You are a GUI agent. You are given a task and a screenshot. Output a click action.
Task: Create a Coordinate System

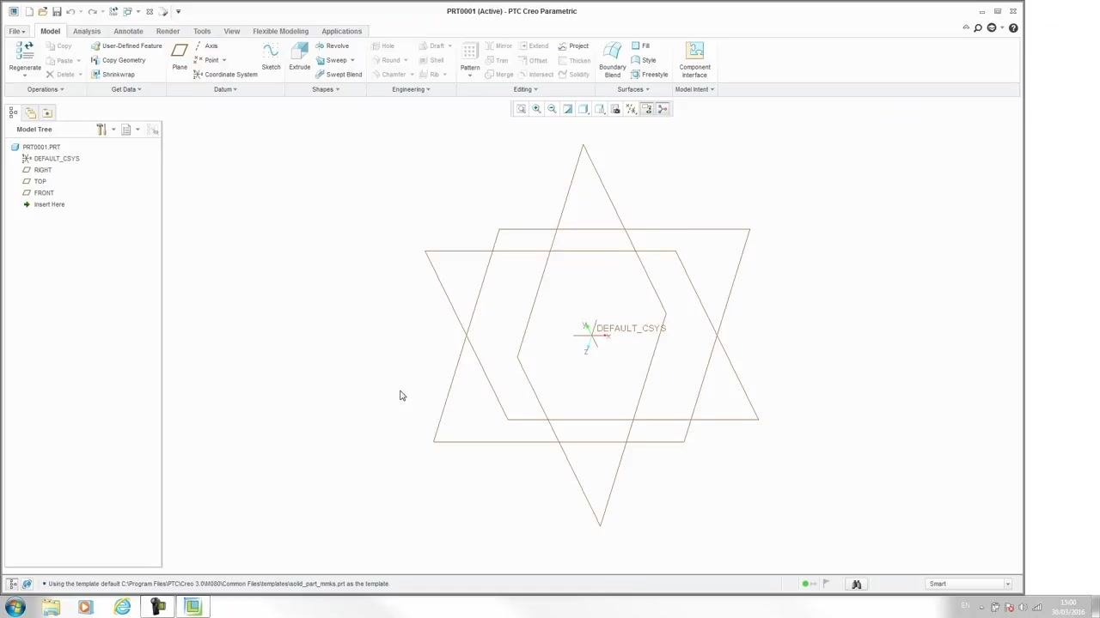[x=225, y=75]
